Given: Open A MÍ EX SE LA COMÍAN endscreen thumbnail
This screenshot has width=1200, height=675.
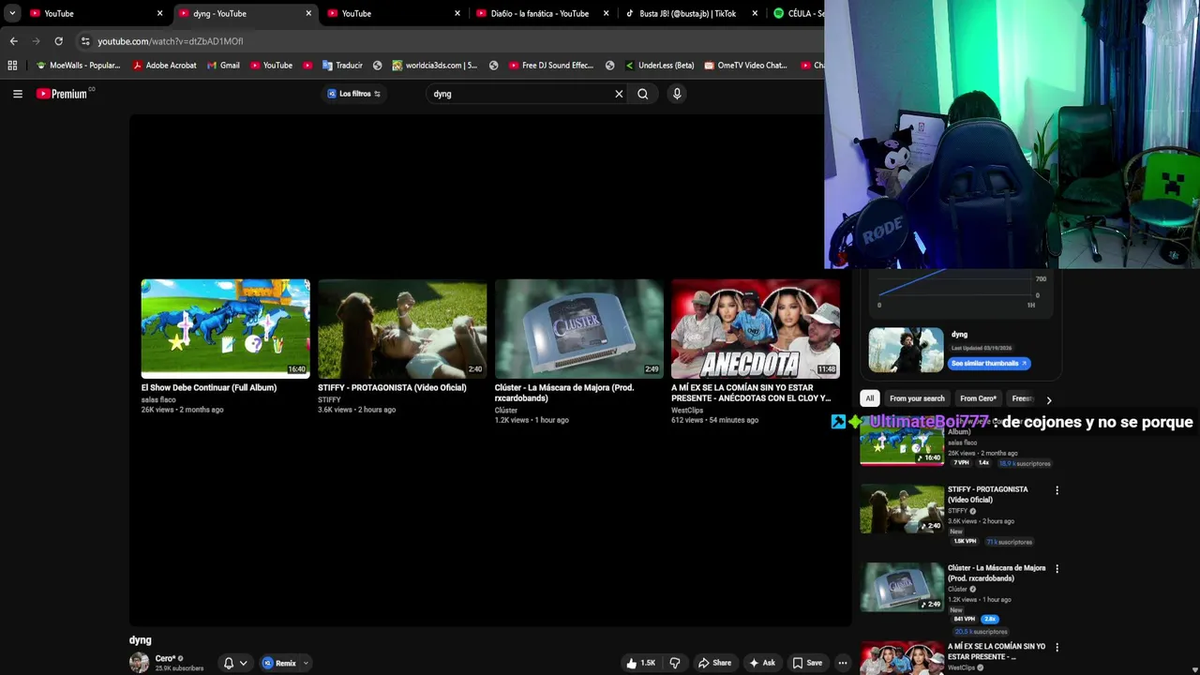Looking at the screenshot, I should (756, 328).
